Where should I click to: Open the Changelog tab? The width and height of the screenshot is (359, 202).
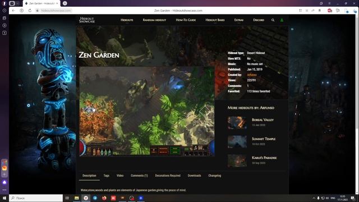pos(214,176)
